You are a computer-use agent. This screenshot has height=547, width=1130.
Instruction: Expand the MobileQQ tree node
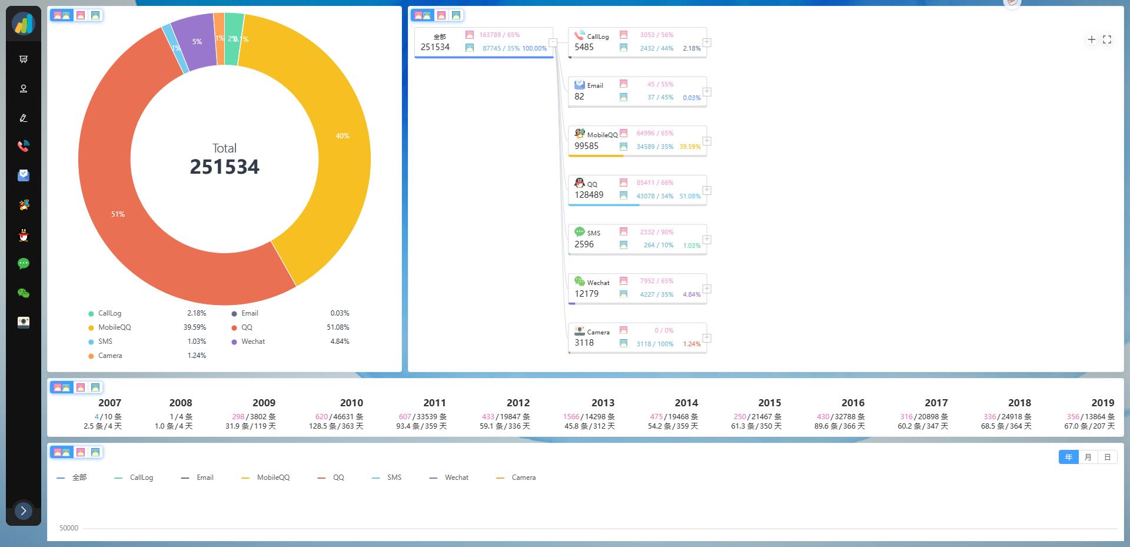point(707,141)
